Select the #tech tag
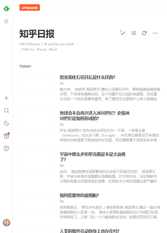 point(53,49)
